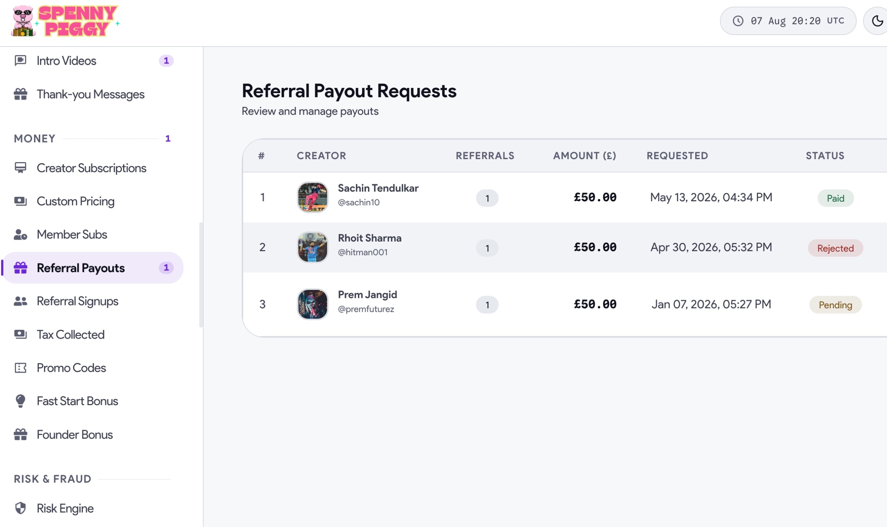Click the Rejected status badge for Rhoit Sharma
This screenshot has width=887, height=527.
pos(835,248)
